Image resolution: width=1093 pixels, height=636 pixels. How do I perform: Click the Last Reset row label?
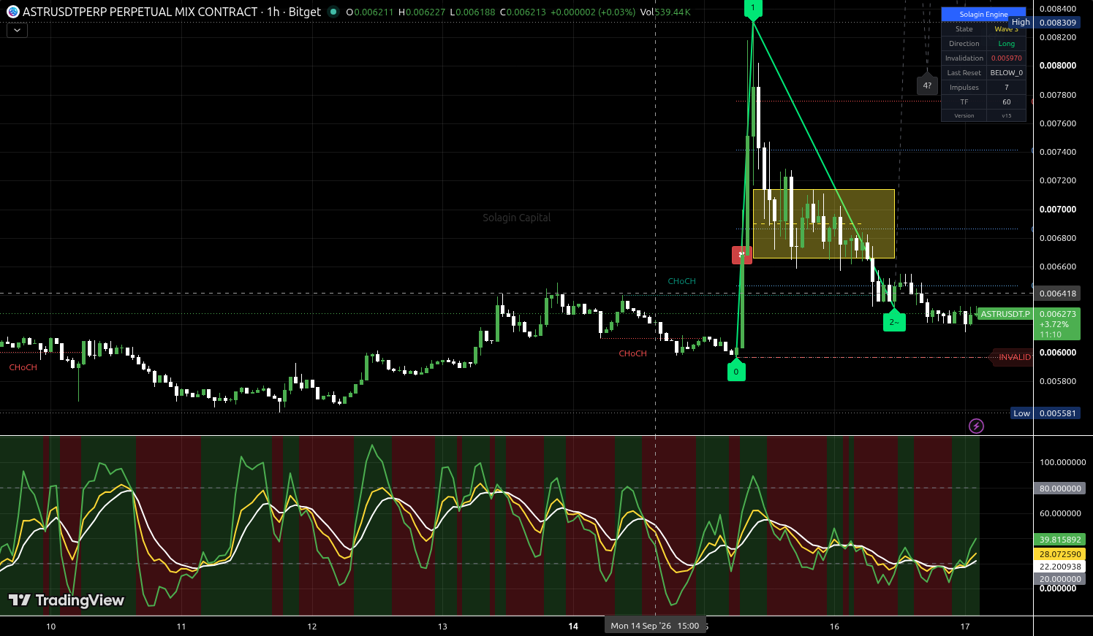tap(964, 73)
